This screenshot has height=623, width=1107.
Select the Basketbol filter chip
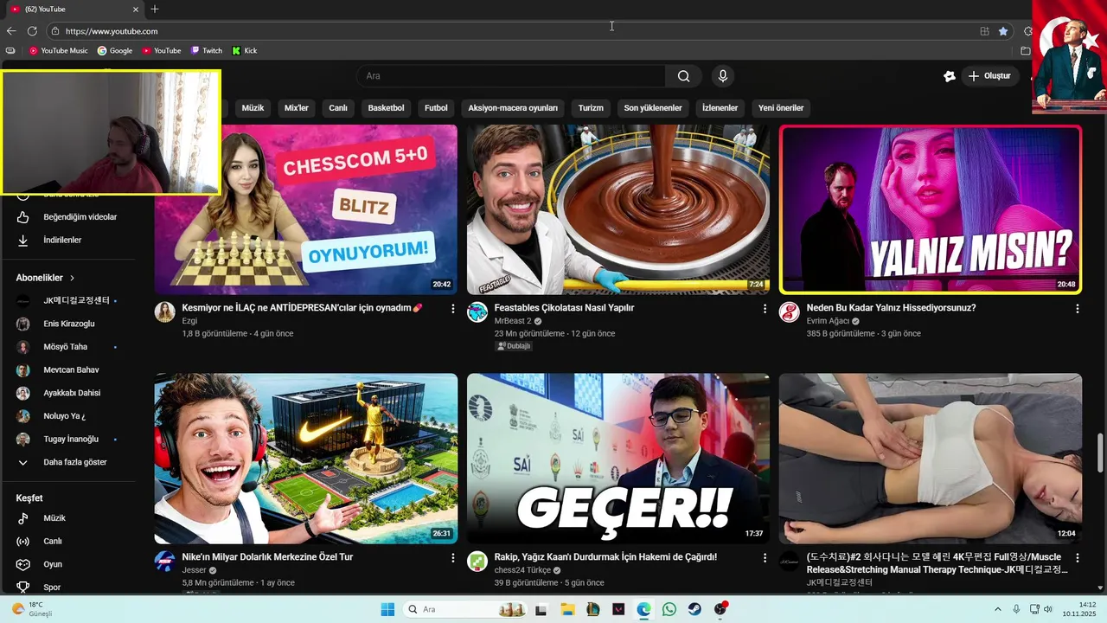[386, 108]
